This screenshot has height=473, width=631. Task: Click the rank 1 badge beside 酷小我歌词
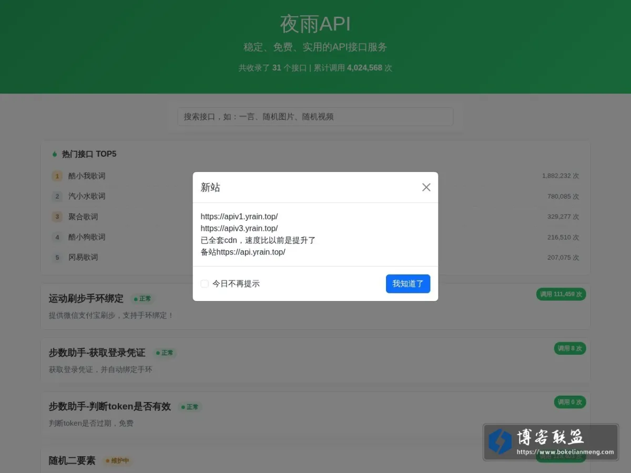57,176
